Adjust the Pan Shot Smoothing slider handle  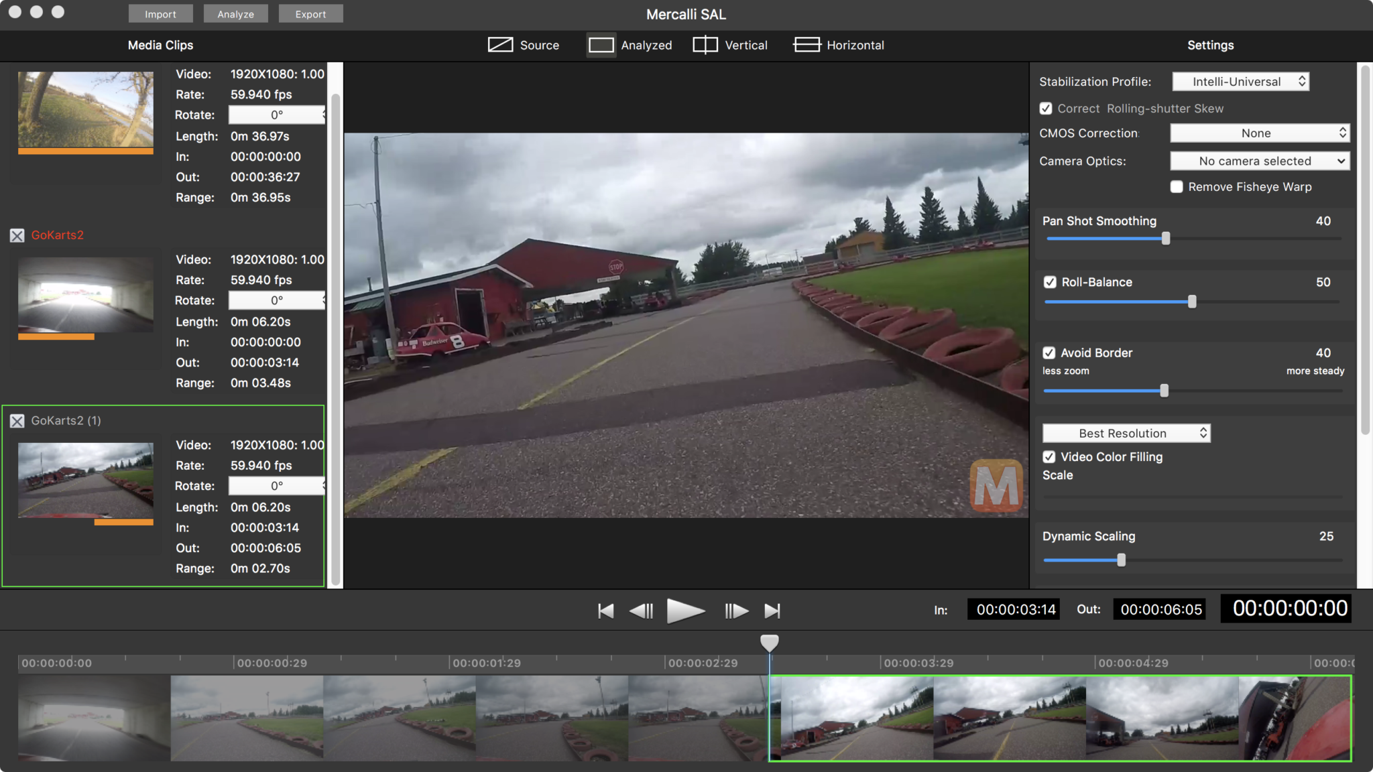1166,239
